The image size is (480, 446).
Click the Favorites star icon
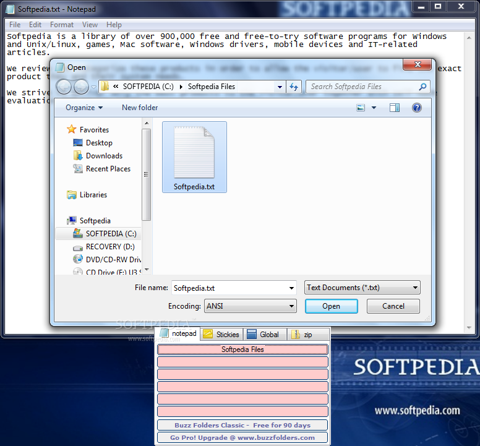72,129
